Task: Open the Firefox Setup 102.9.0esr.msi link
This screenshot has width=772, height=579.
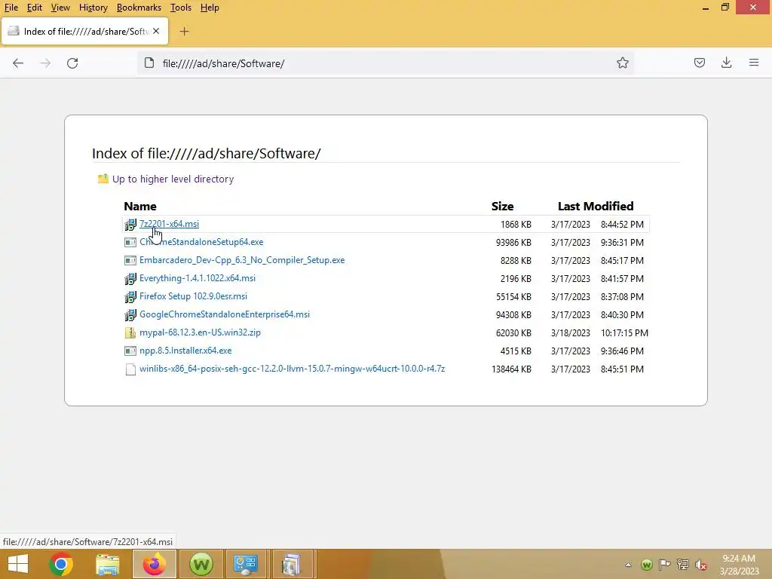Action: pyautogui.click(x=193, y=296)
